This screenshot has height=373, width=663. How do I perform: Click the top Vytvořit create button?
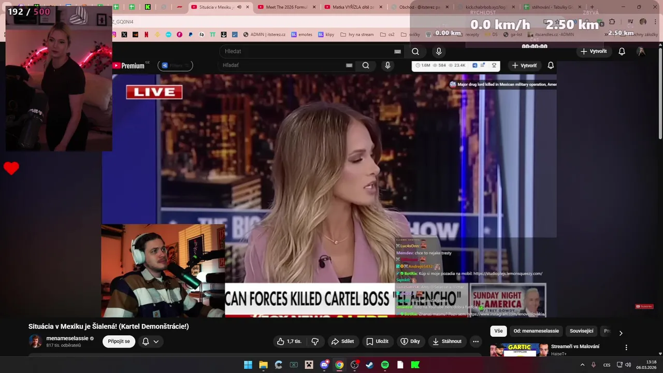(x=594, y=51)
